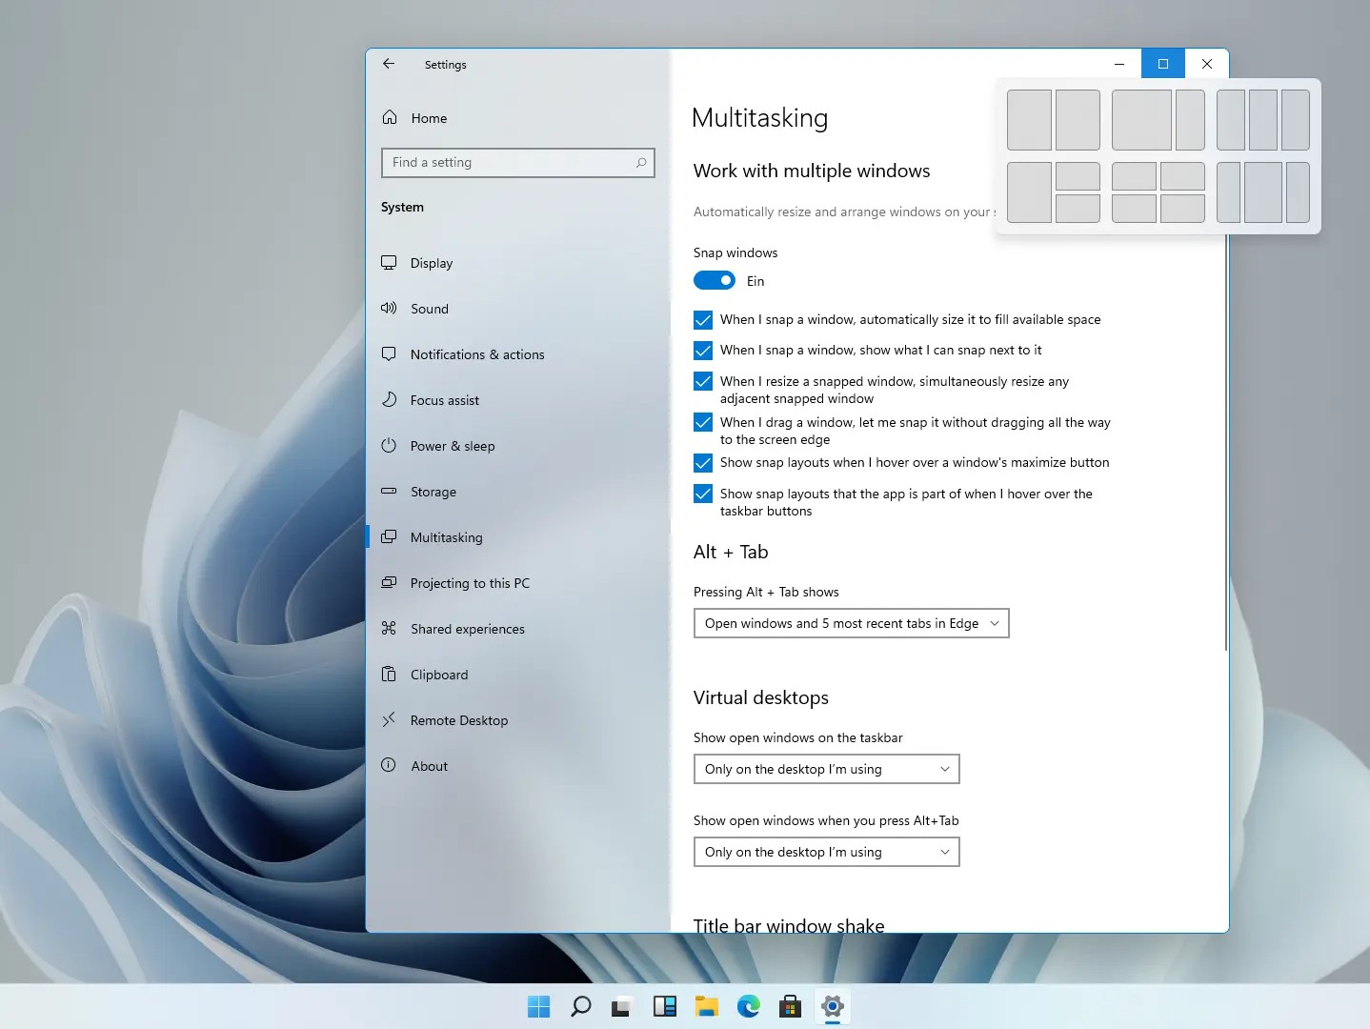Click the Sound speaker icon
1370x1029 pixels.
(x=389, y=309)
